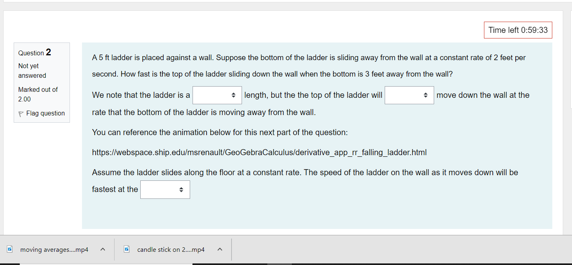This screenshot has width=572, height=265.
Task: Click the arrows icon in the second dropdown
Action: click(426, 95)
